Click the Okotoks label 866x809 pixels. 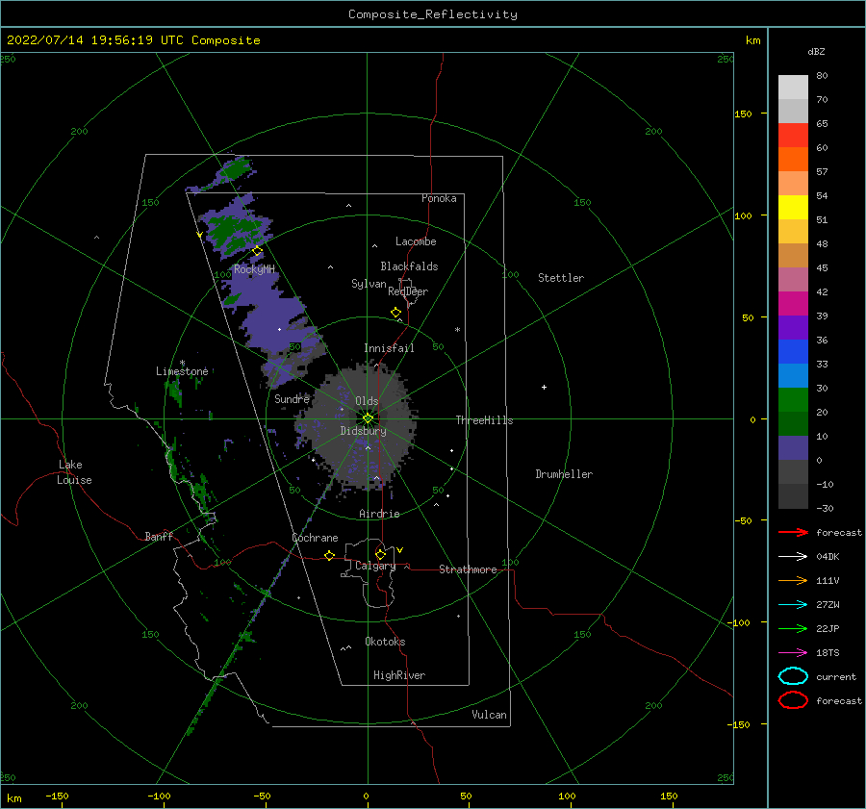click(x=385, y=642)
